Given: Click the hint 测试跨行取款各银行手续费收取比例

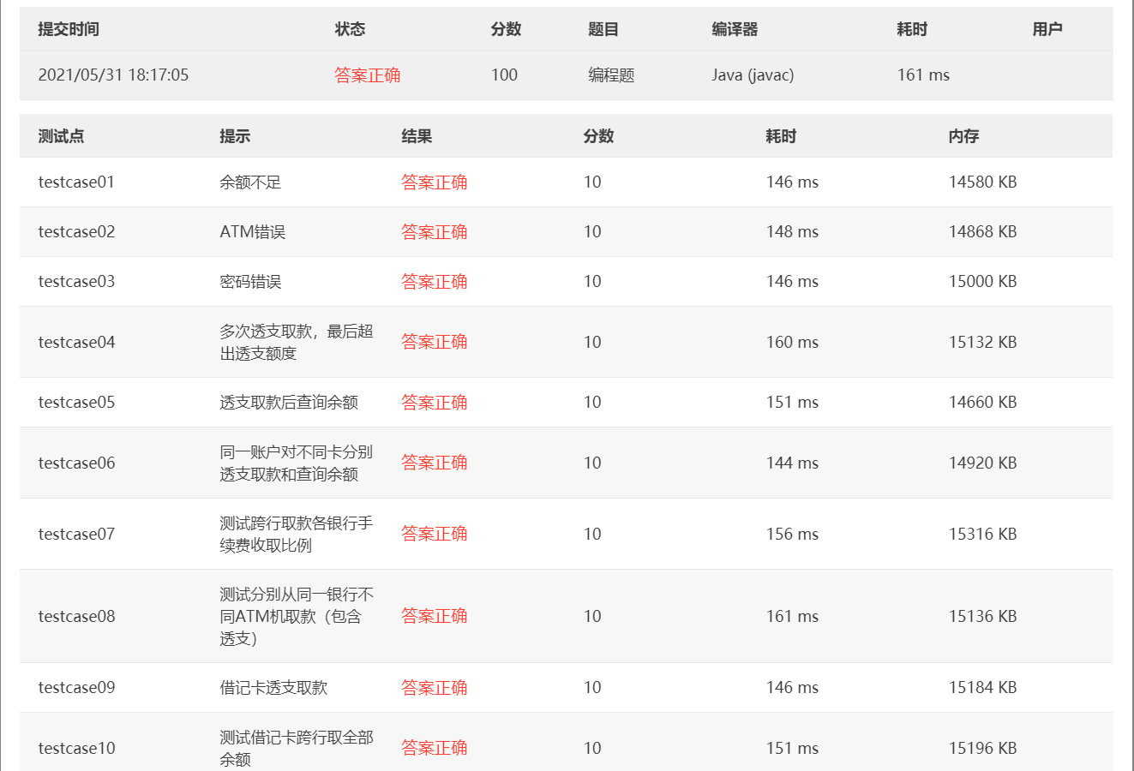Looking at the screenshot, I should click(x=297, y=535).
